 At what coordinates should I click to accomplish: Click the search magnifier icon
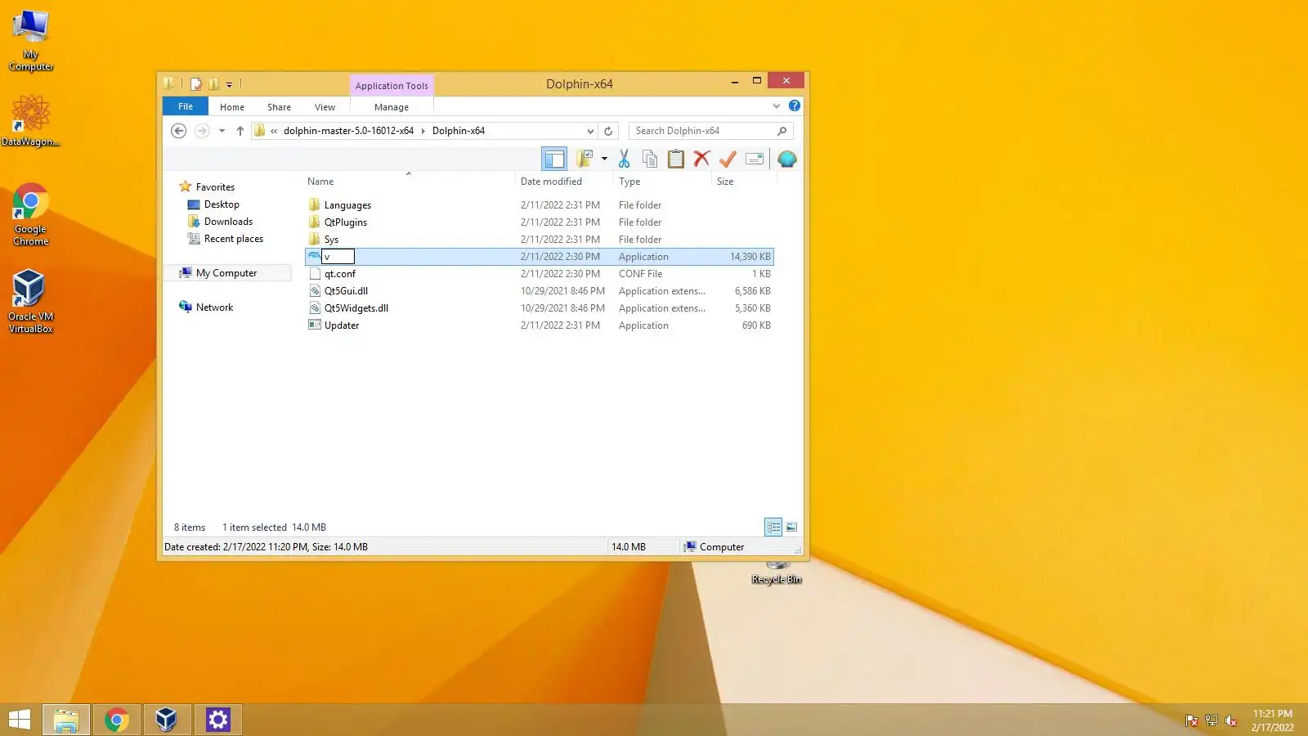point(782,131)
